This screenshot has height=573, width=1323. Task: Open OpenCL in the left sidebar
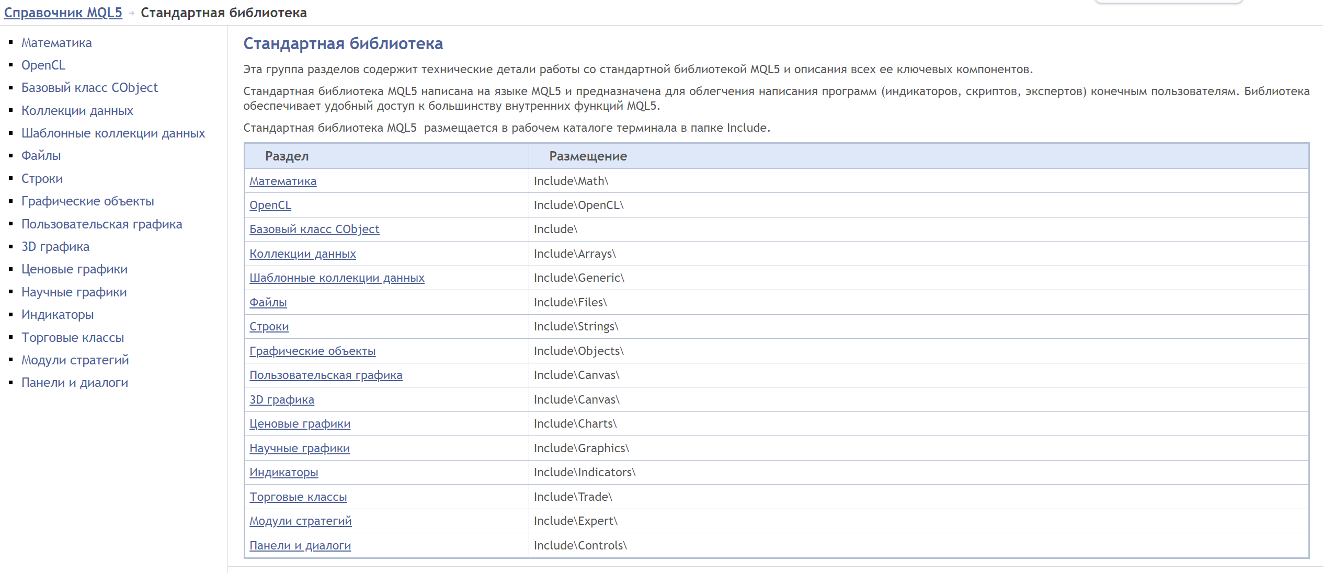tap(43, 65)
